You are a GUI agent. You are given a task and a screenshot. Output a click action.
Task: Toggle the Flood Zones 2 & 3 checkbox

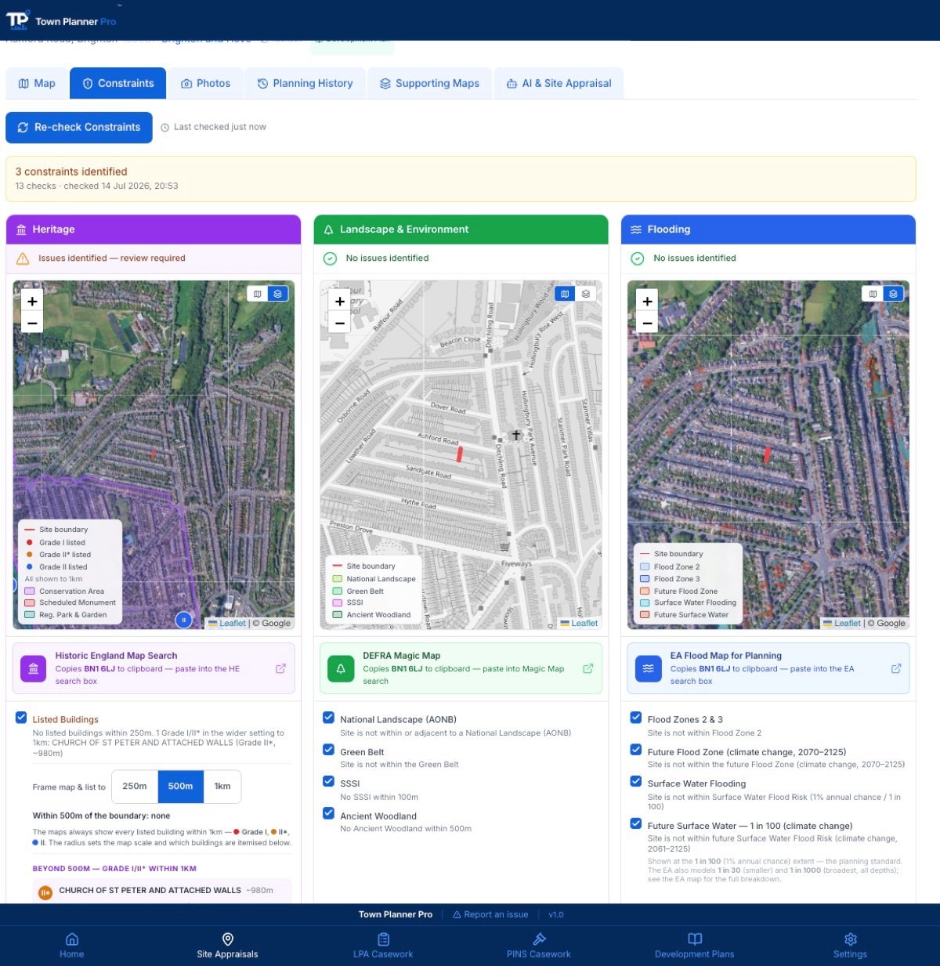coord(636,718)
